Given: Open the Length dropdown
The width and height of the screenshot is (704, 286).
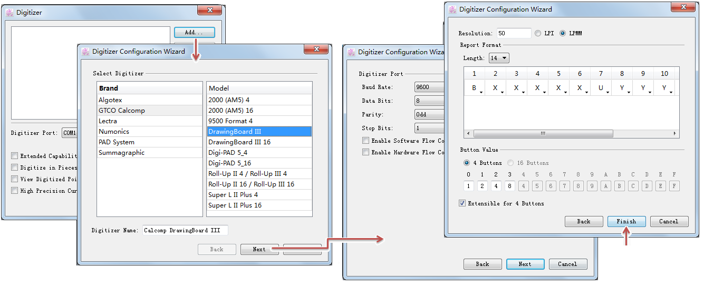Looking at the screenshot, I should tap(499, 58).
